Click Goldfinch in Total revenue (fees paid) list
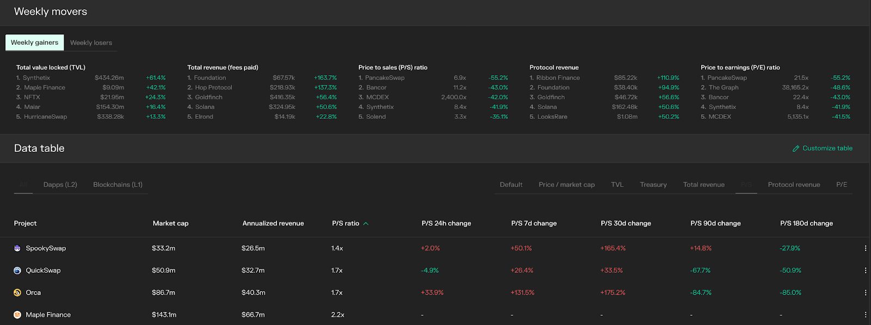The image size is (871, 325). [x=208, y=97]
